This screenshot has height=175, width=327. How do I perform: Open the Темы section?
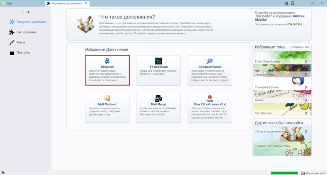pyautogui.click(x=17, y=43)
